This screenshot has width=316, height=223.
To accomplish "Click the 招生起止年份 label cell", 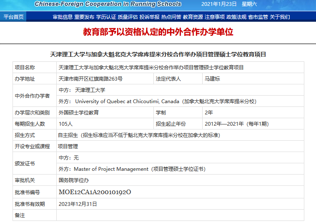I will (178, 124).
